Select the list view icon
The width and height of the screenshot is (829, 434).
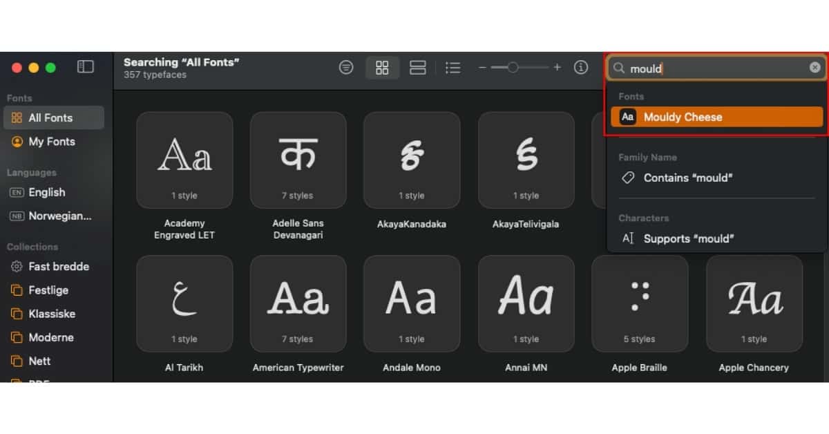453,67
